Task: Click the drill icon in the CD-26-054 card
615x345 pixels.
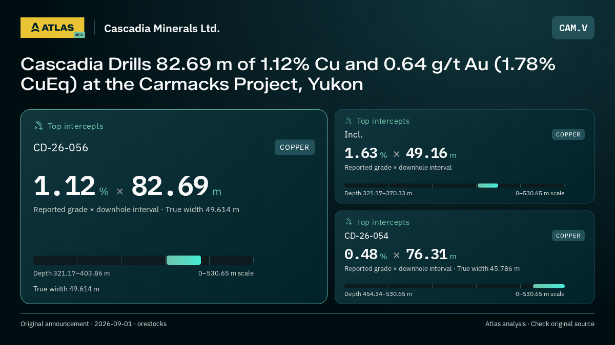Action: coord(348,222)
